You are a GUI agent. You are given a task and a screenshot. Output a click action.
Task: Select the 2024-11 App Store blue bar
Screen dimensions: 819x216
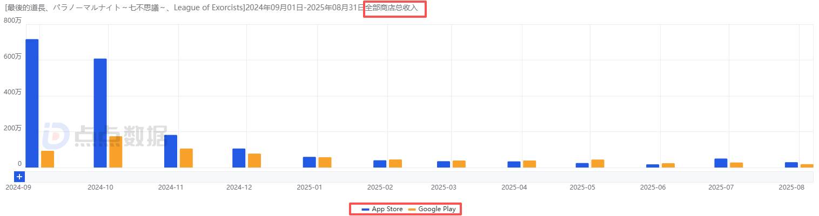(171, 151)
